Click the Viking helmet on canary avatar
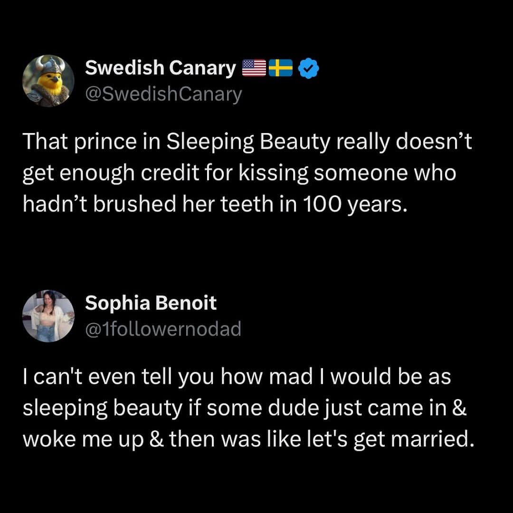 [x=49, y=66]
